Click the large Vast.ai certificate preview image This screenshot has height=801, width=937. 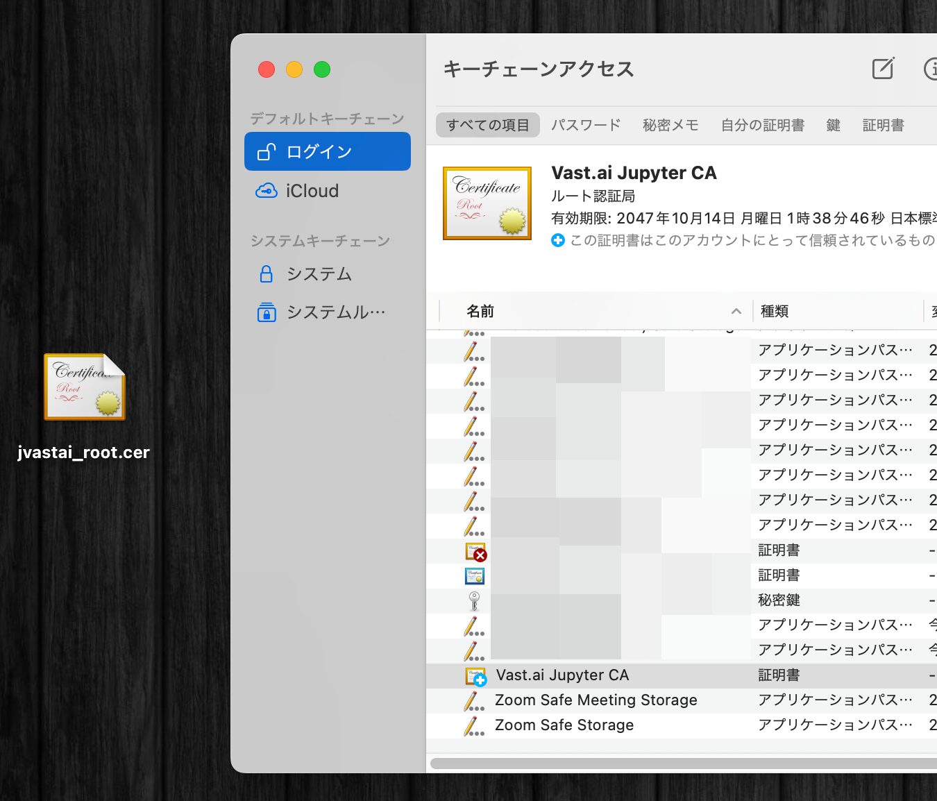(x=487, y=203)
